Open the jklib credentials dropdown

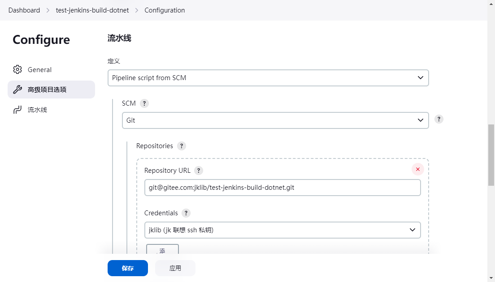[282, 230]
